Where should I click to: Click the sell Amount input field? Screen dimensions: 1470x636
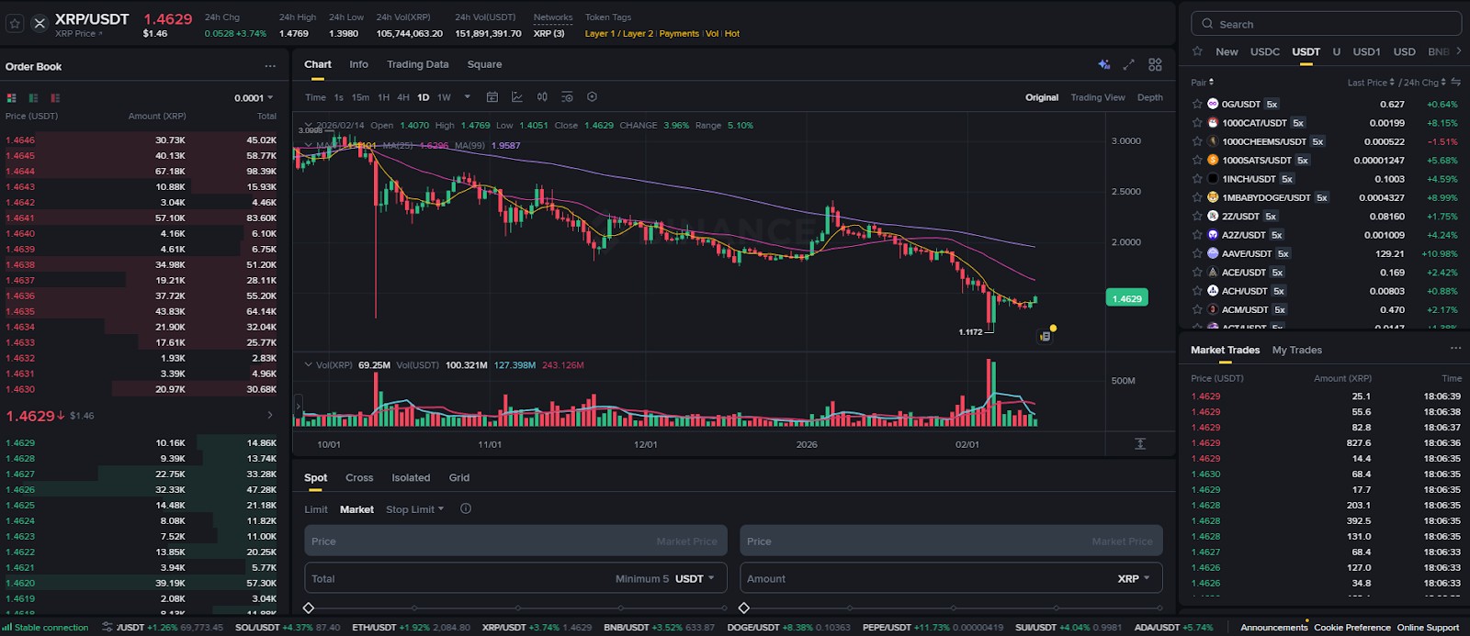click(x=951, y=578)
